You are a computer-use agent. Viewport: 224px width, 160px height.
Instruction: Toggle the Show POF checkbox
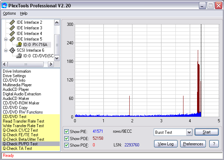[66, 145]
